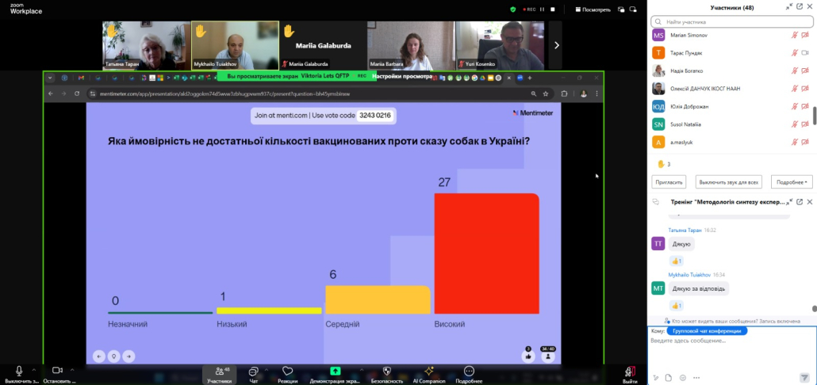Pop out the participants panel
The width and height of the screenshot is (817, 385).
(800, 7)
